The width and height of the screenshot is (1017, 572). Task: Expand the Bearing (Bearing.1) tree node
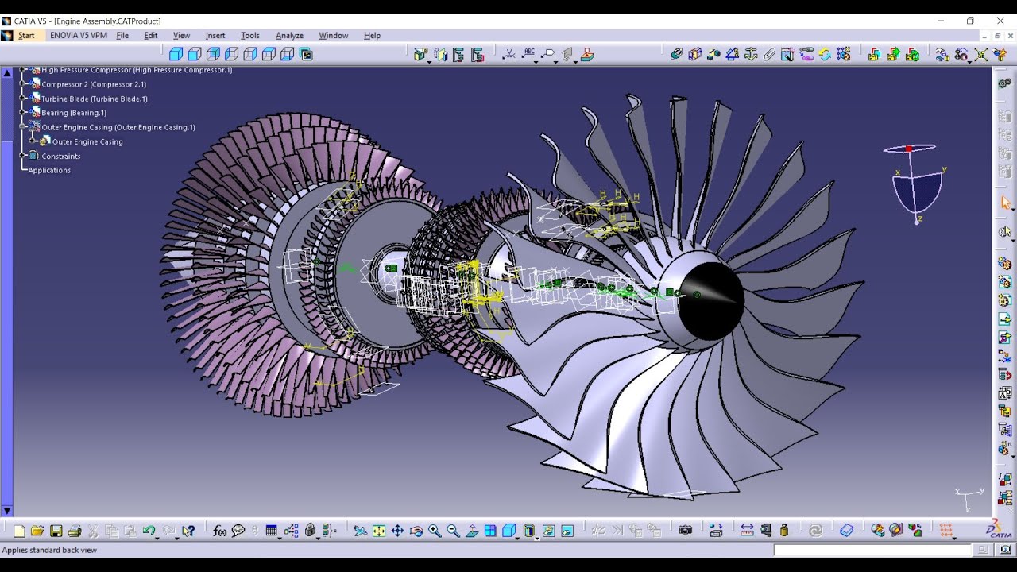(x=23, y=113)
